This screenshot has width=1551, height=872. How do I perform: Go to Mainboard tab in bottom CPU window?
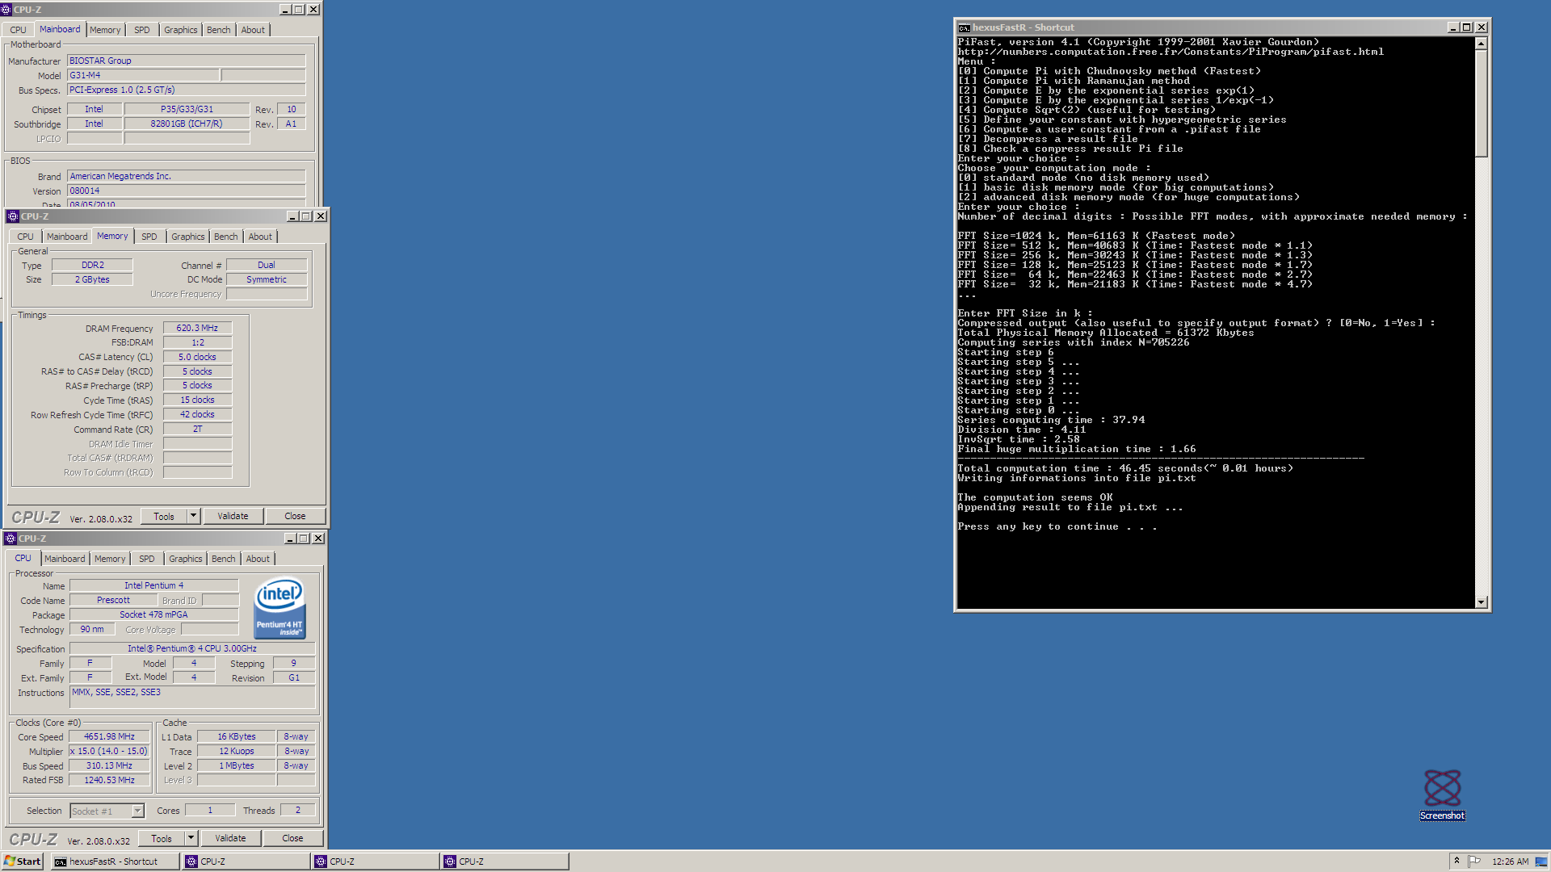[65, 559]
